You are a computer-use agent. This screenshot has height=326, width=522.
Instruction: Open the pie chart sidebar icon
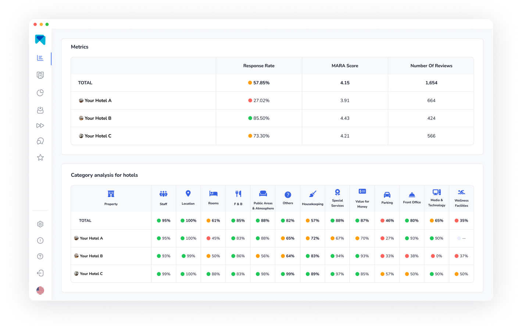tap(40, 93)
